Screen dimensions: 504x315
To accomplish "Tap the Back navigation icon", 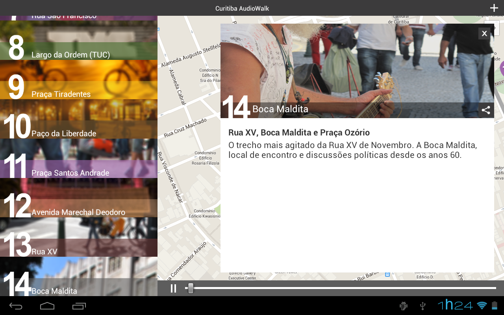I will click(16, 306).
